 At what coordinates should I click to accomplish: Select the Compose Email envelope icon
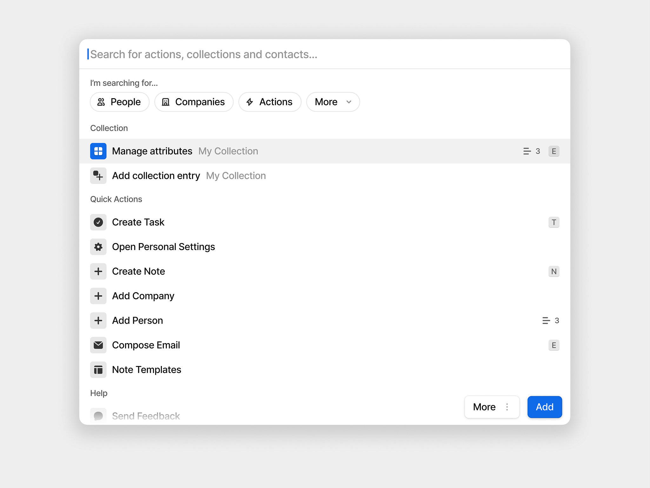(x=98, y=345)
